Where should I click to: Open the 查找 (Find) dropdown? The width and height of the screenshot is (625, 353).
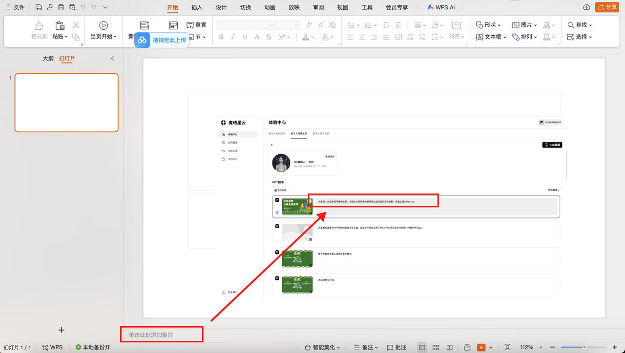pos(580,25)
